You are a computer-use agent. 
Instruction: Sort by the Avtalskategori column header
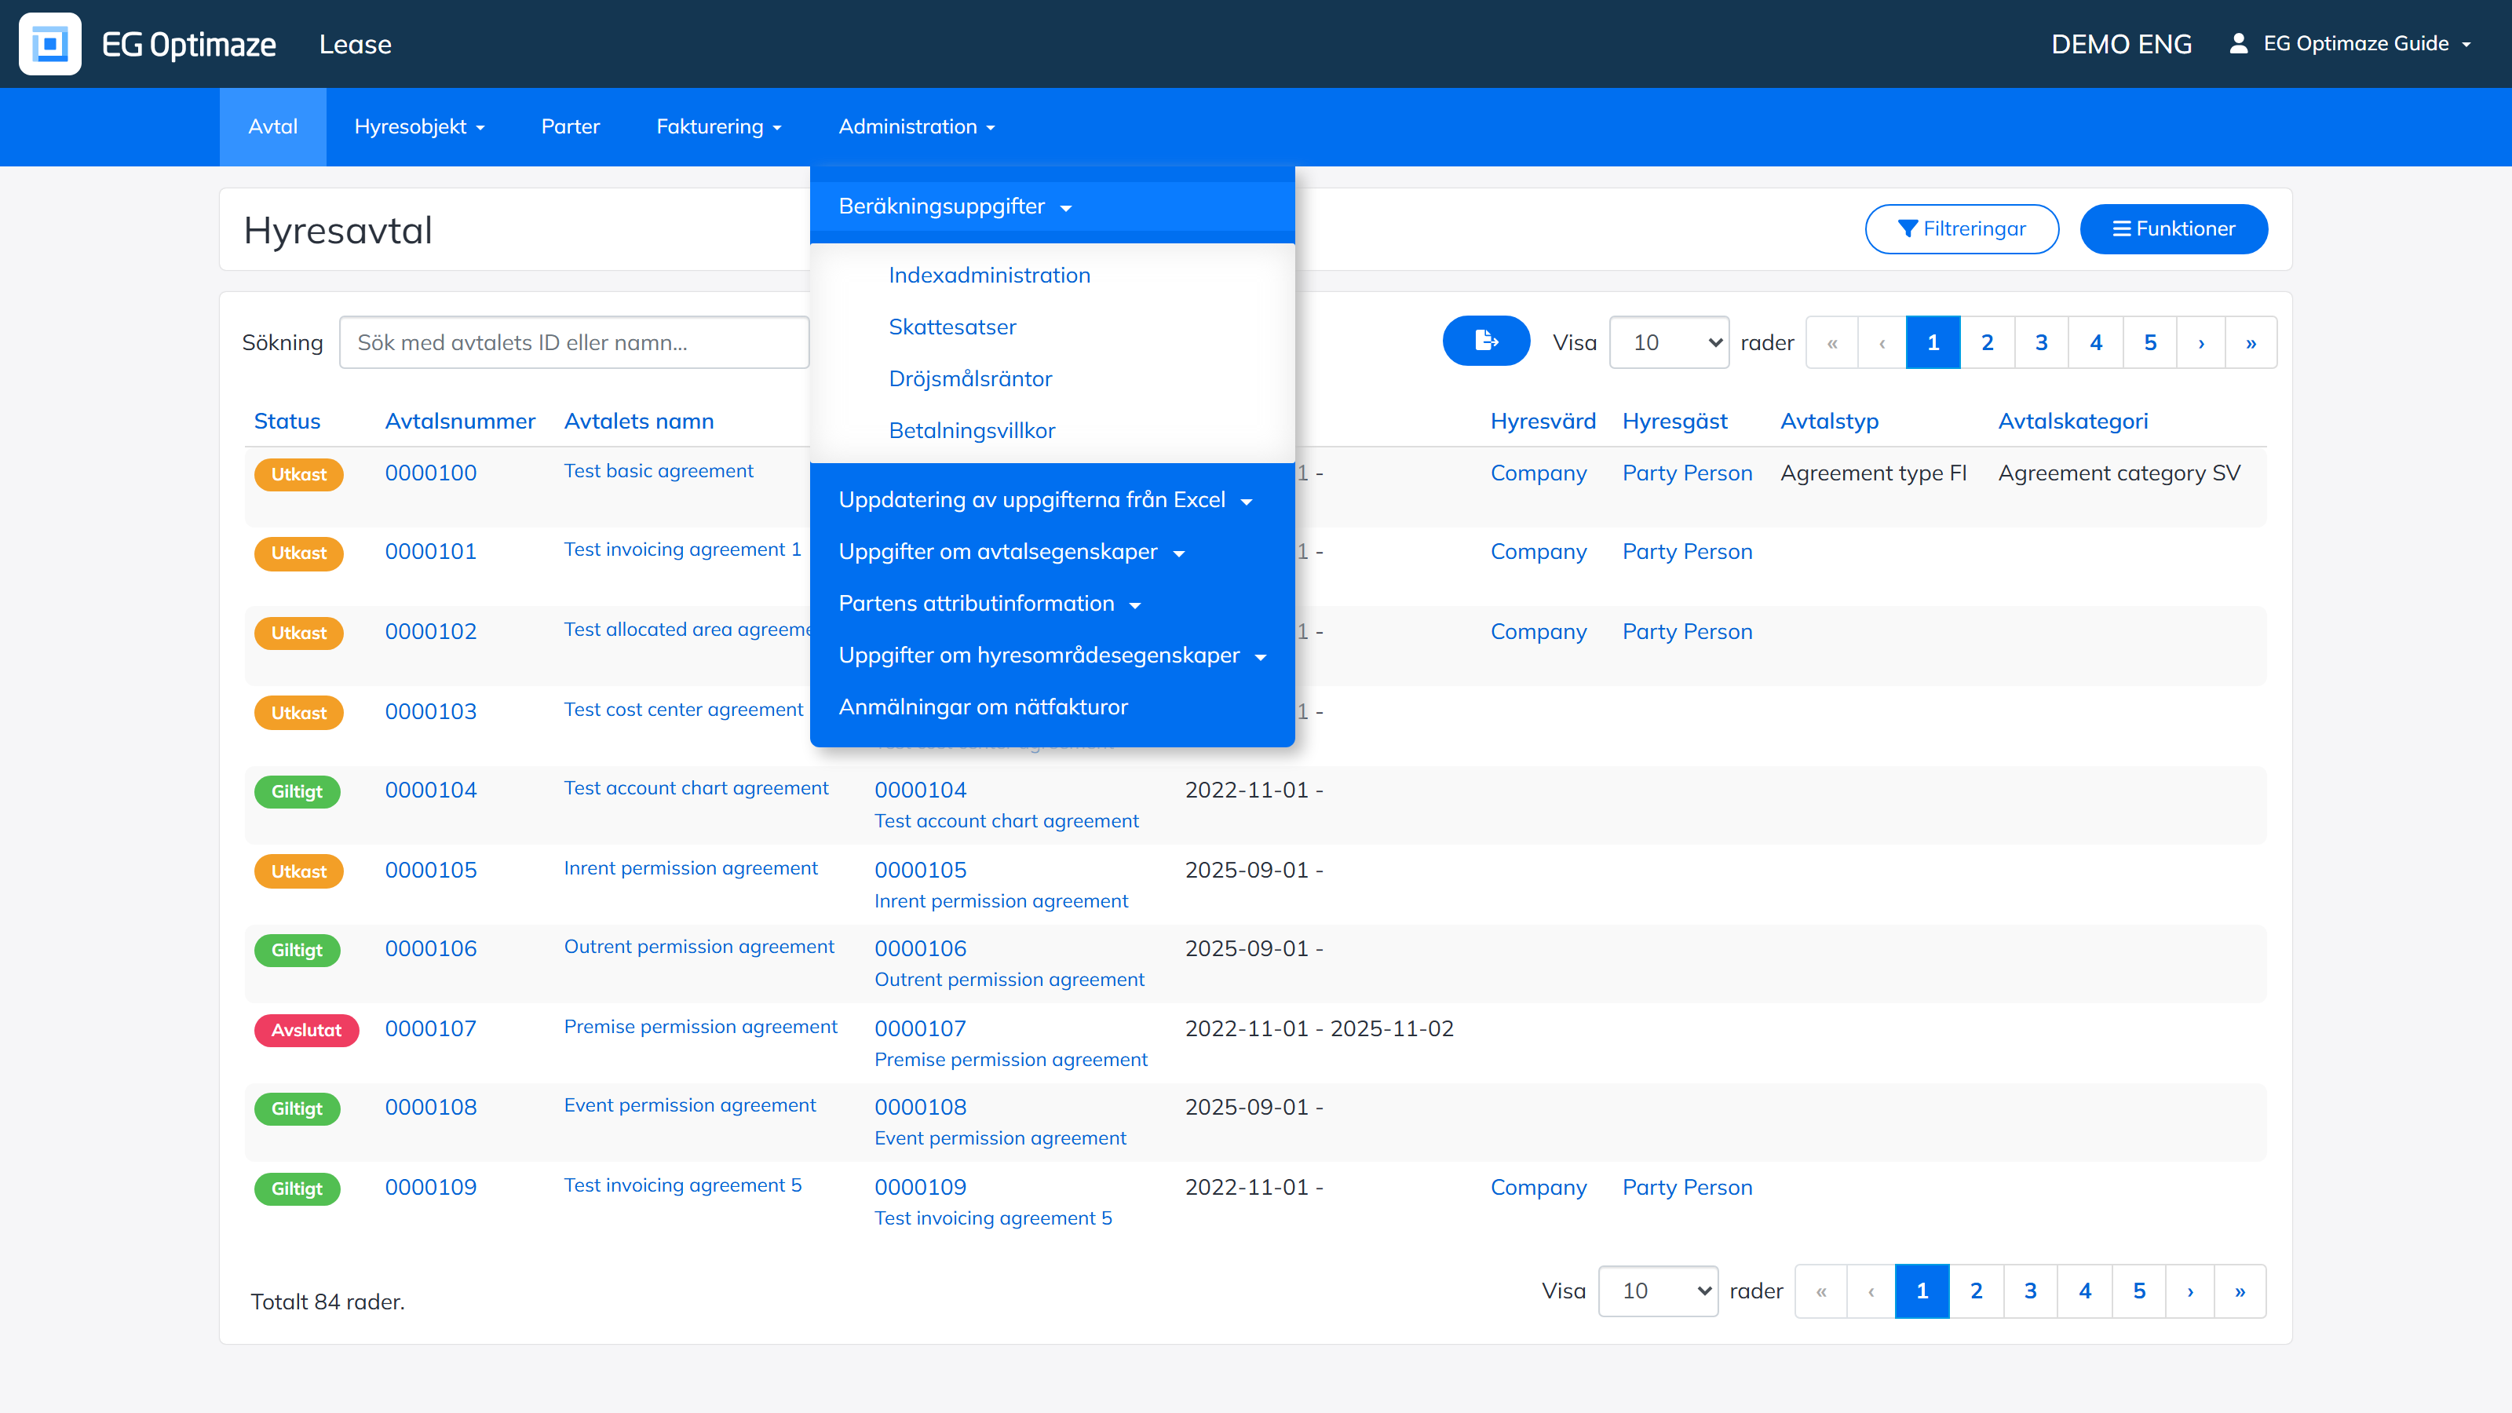[2073, 422]
